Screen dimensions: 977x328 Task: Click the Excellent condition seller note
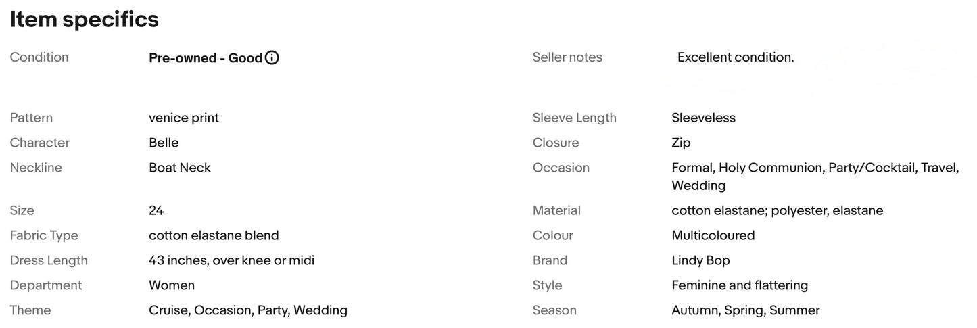(736, 57)
